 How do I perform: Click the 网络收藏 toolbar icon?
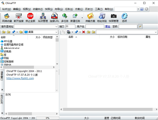click(7, 18)
